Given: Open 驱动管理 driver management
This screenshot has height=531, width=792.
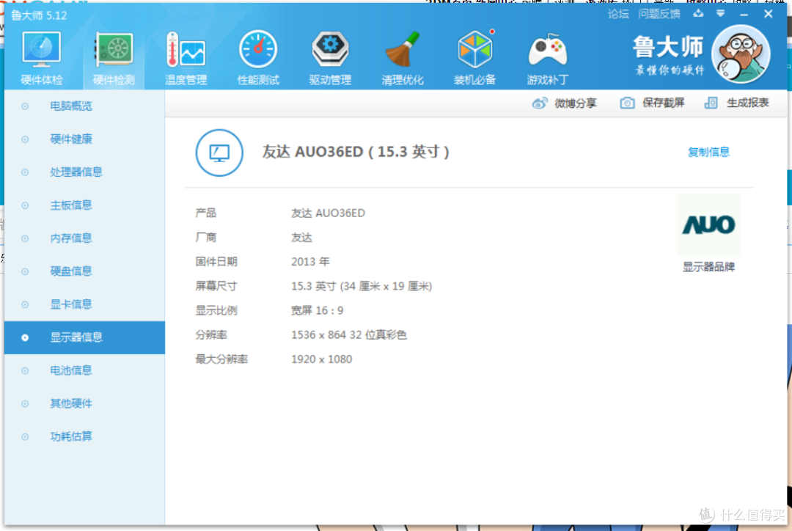Looking at the screenshot, I should (330, 55).
